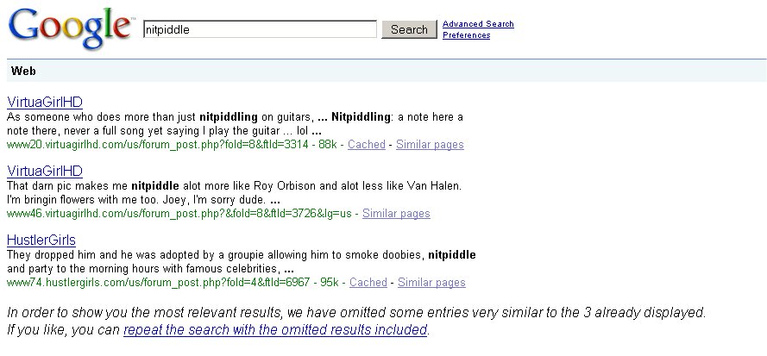This screenshot has height=356, width=767.
Task: Click the Google logo
Action: 69,29
